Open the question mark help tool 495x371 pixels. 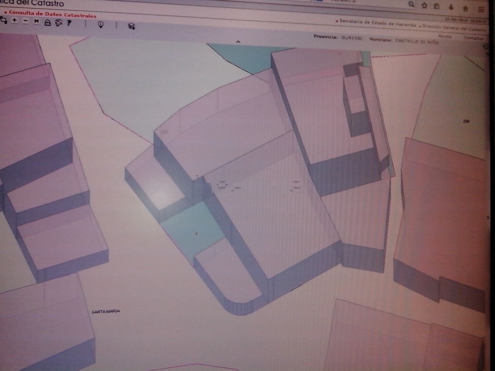(69, 23)
